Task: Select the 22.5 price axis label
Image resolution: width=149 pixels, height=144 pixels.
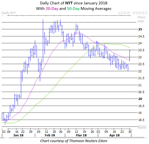Action: (x=141, y=64)
